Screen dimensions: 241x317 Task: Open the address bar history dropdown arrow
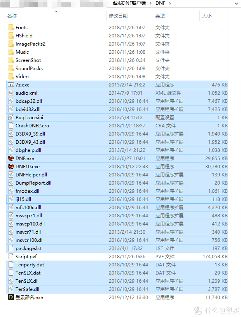[236, 4]
